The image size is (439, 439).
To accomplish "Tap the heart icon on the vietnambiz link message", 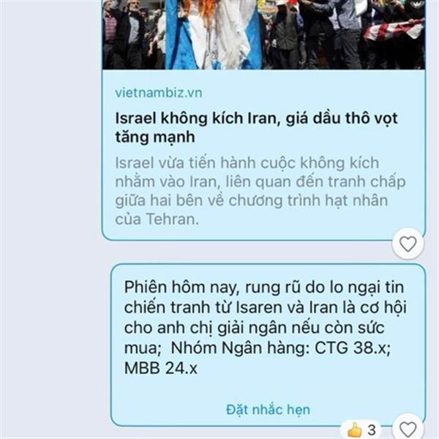I will tap(408, 244).
